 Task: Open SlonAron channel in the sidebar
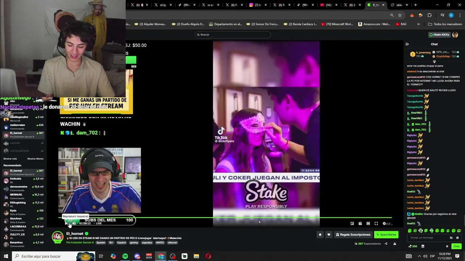coord(23,220)
